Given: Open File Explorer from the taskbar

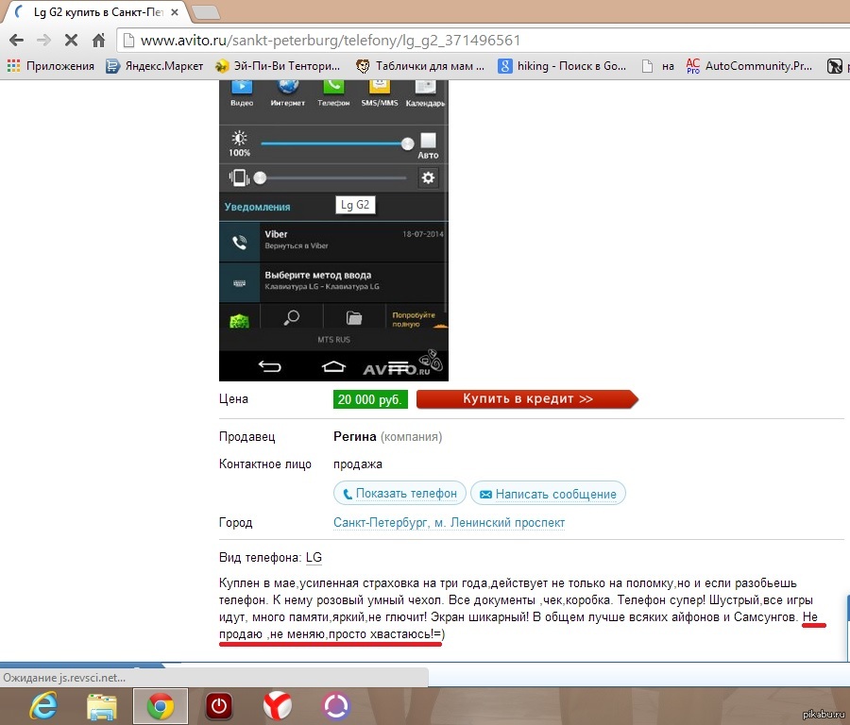Looking at the screenshot, I should [102, 706].
